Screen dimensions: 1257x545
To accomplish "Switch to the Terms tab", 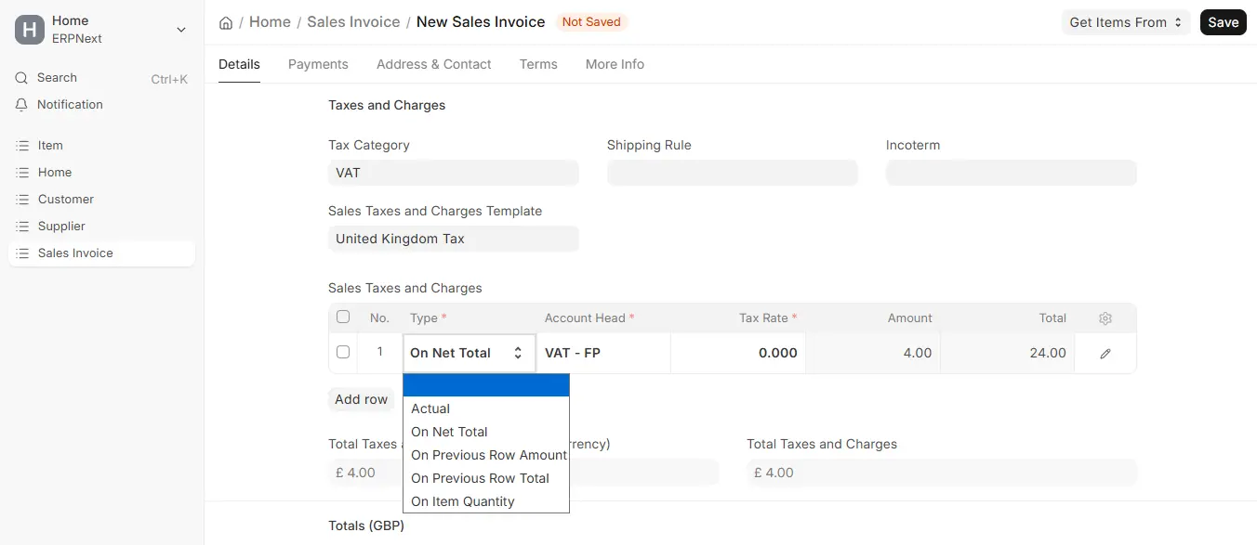I will coord(538,64).
